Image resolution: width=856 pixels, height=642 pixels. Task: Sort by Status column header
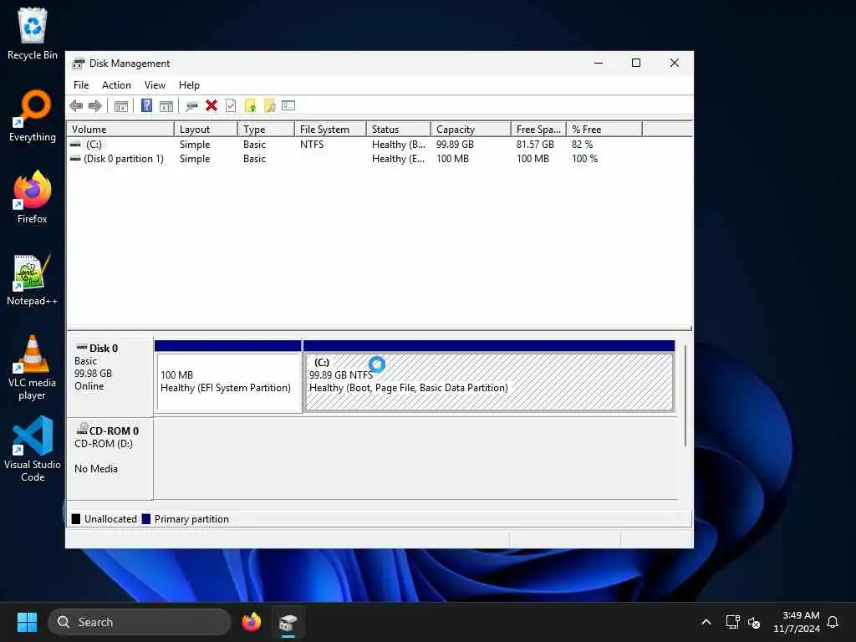point(398,130)
